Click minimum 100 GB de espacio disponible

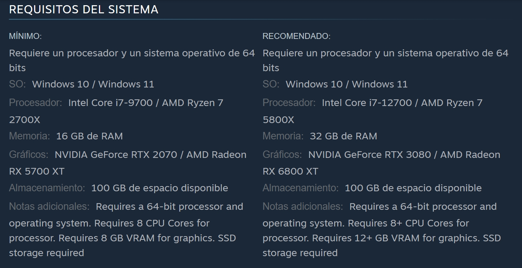[160, 188]
